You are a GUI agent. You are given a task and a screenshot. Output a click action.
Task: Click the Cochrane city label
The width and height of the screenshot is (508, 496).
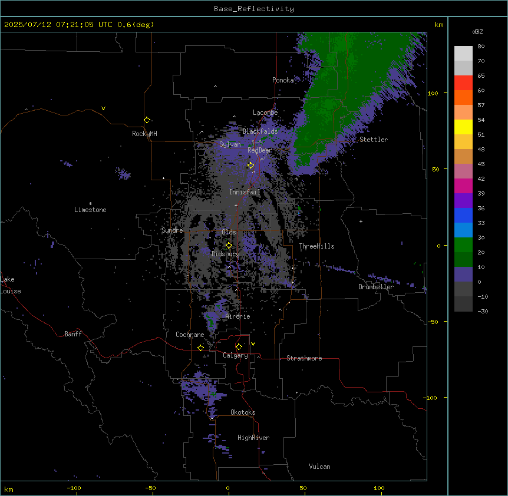click(190, 335)
